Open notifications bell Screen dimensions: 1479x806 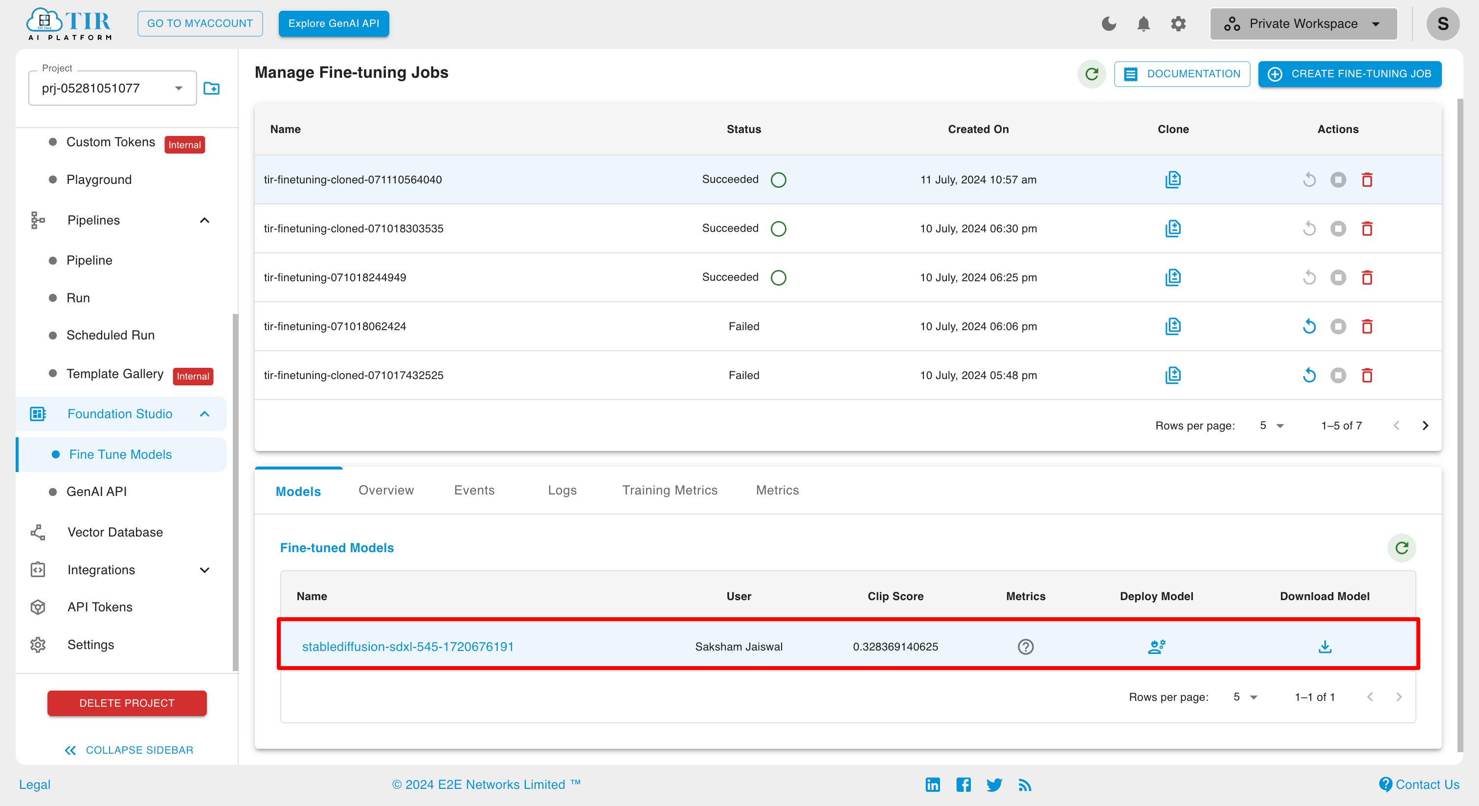(1143, 23)
